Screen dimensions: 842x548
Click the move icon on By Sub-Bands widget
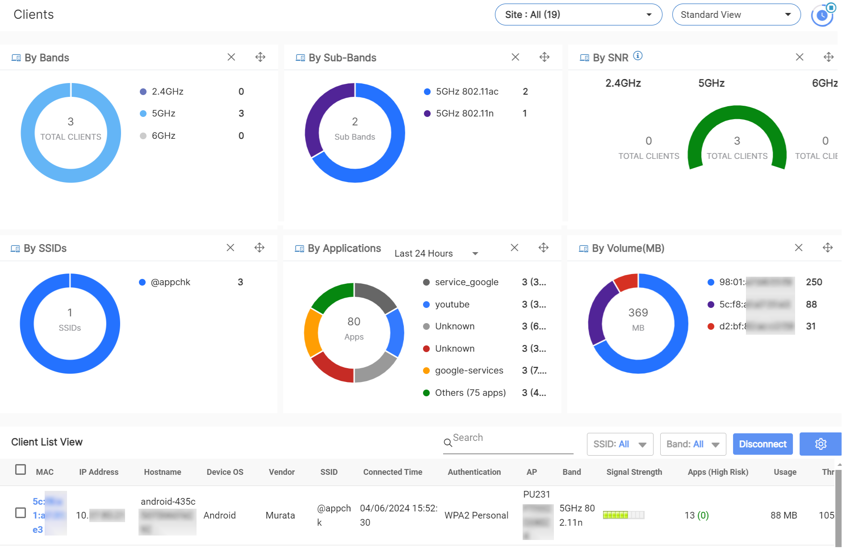(x=545, y=57)
